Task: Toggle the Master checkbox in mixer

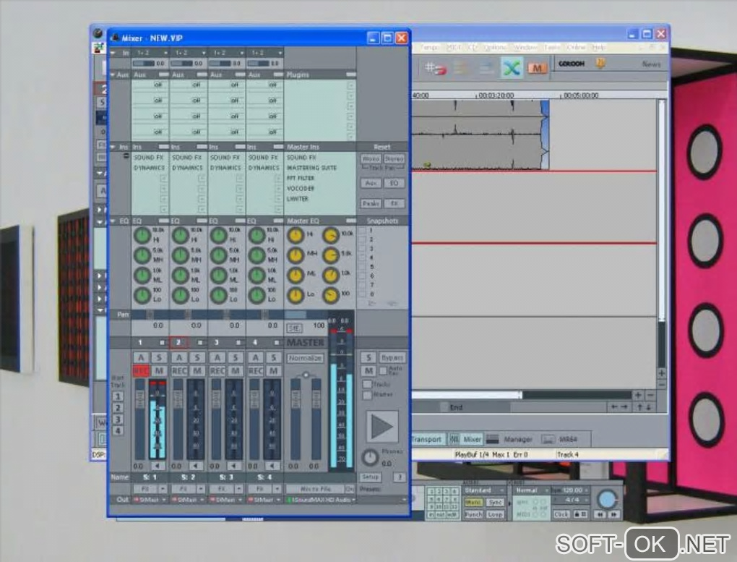Action: click(367, 396)
